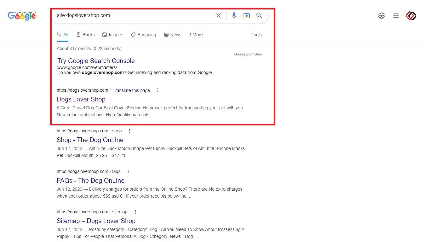This screenshot has height=242, width=424.
Task: Click the https://dogslovershop.com › sitemap breadcrumb
Action: pos(92,212)
